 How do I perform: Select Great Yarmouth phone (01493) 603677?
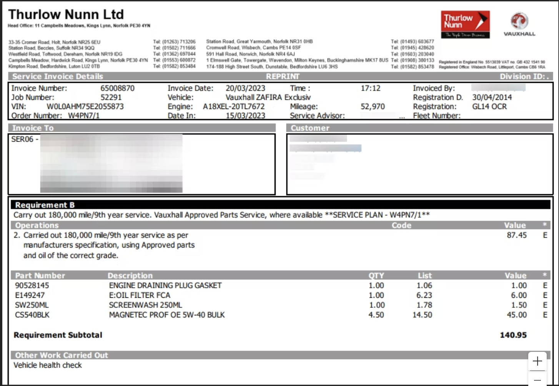click(x=413, y=41)
